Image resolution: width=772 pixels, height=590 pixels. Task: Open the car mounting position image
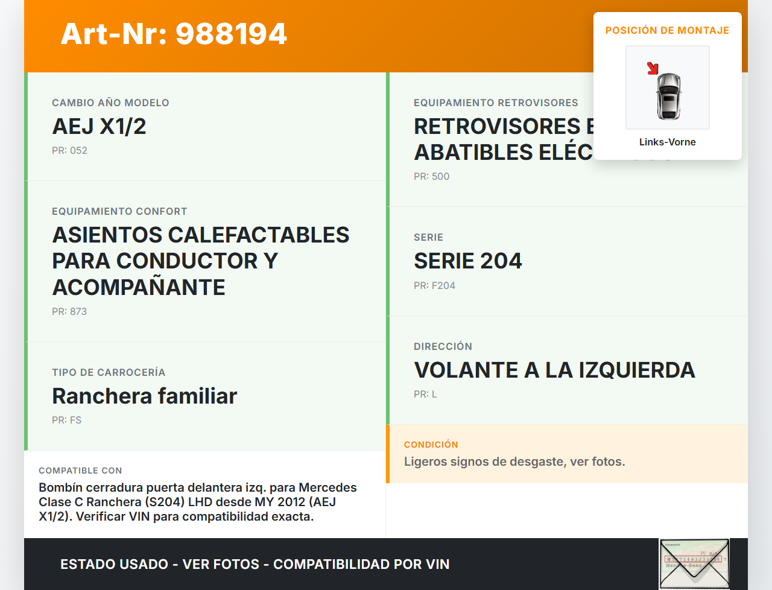click(x=668, y=87)
